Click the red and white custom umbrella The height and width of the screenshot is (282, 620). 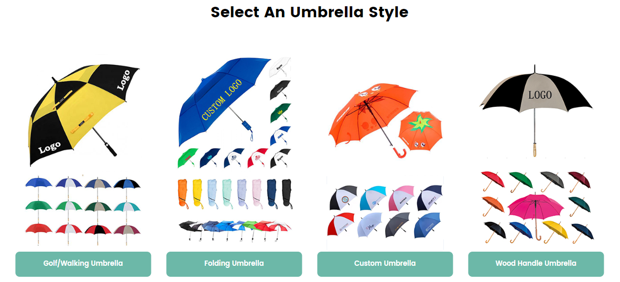pyautogui.click(x=341, y=224)
